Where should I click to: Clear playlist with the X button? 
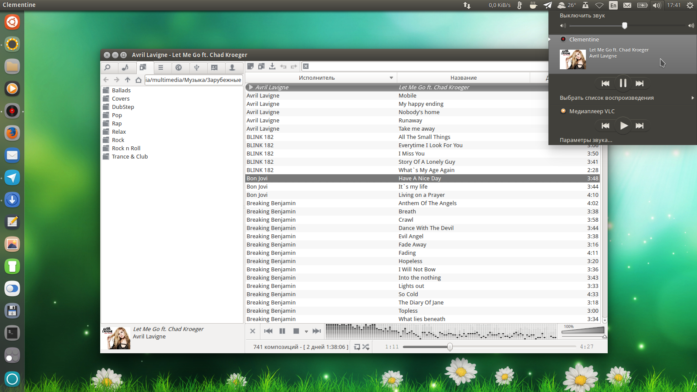point(252,331)
